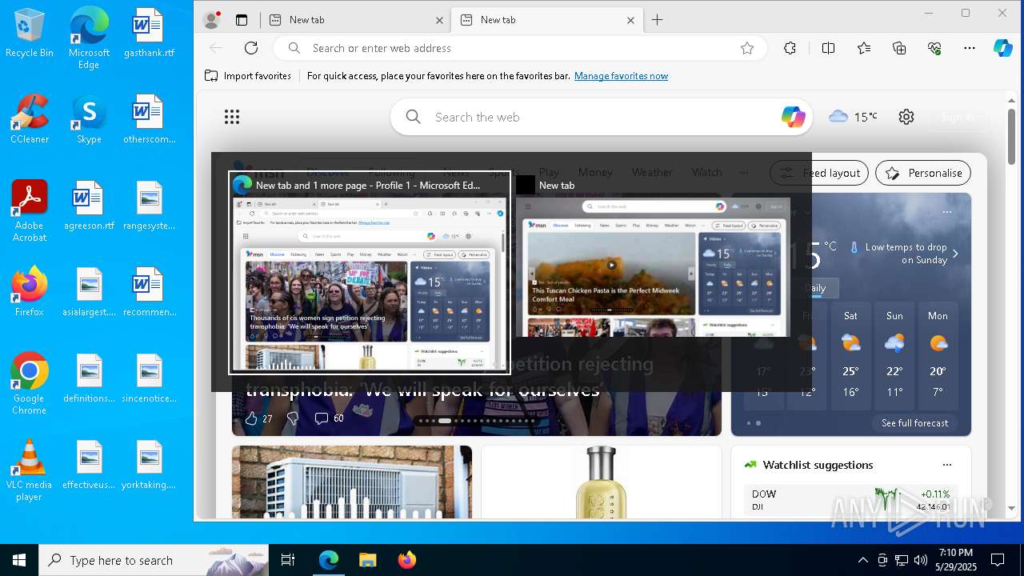Image resolution: width=1024 pixels, height=576 pixels.
Task: Open weather card more options
Action: (947, 212)
